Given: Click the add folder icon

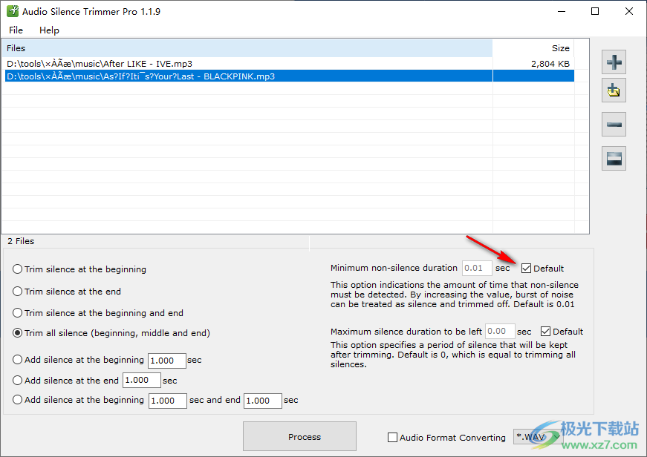Looking at the screenshot, I should click(614, 91).
